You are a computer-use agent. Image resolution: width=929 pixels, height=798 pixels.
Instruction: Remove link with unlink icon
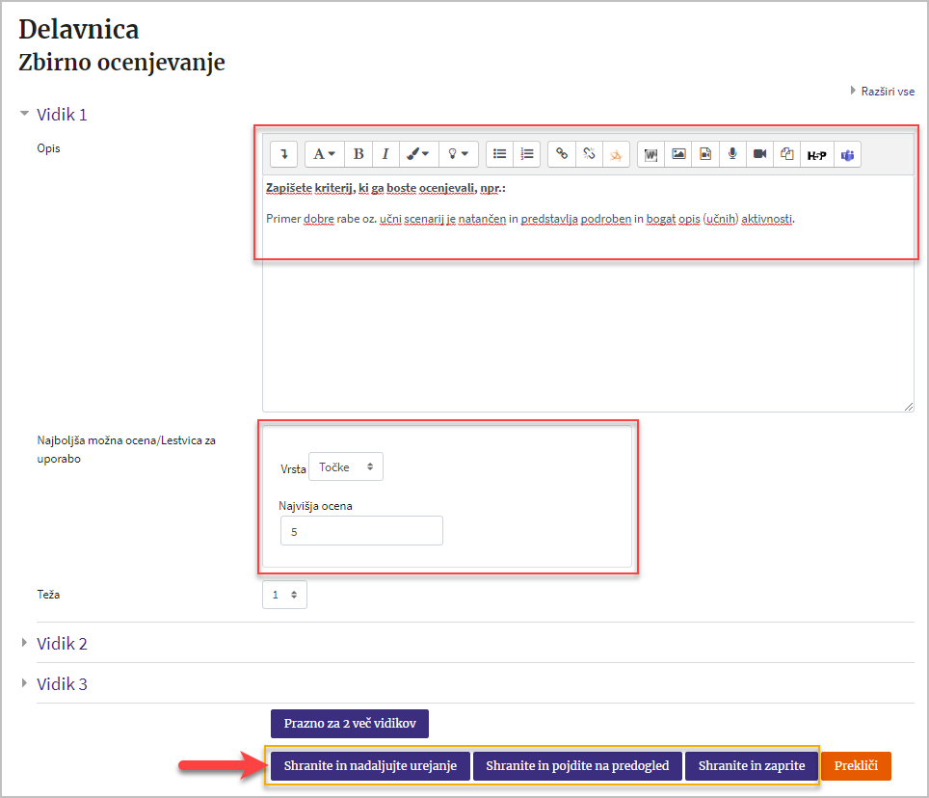click(x=589, y=154)
